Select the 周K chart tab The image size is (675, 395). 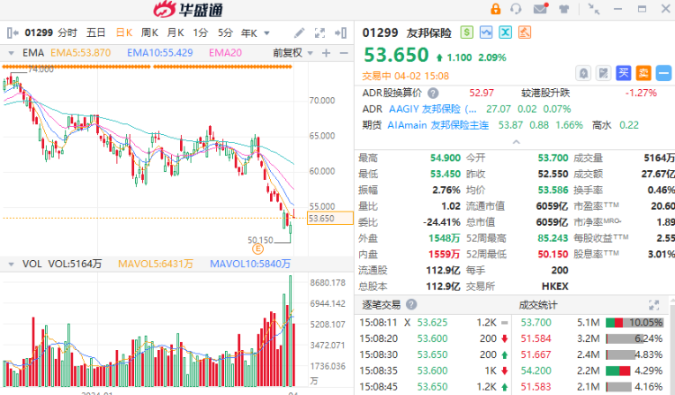coord(149,32)
